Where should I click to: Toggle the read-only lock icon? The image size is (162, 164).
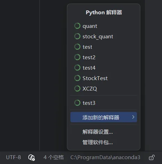pos(152,157)
